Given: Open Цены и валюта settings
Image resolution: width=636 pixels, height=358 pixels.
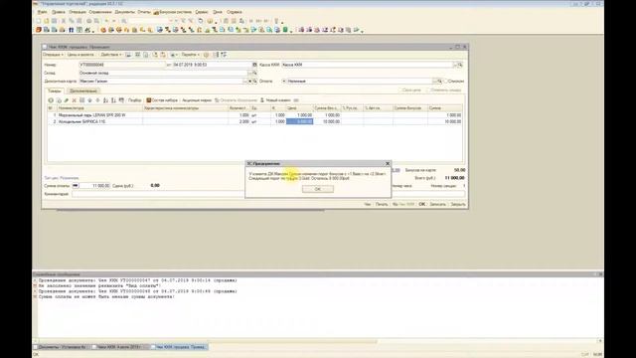Looking at the screenshot, I should pos(81,55).
